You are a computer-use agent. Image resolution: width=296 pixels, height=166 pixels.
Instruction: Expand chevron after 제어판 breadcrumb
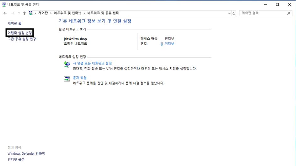[51, 13]
